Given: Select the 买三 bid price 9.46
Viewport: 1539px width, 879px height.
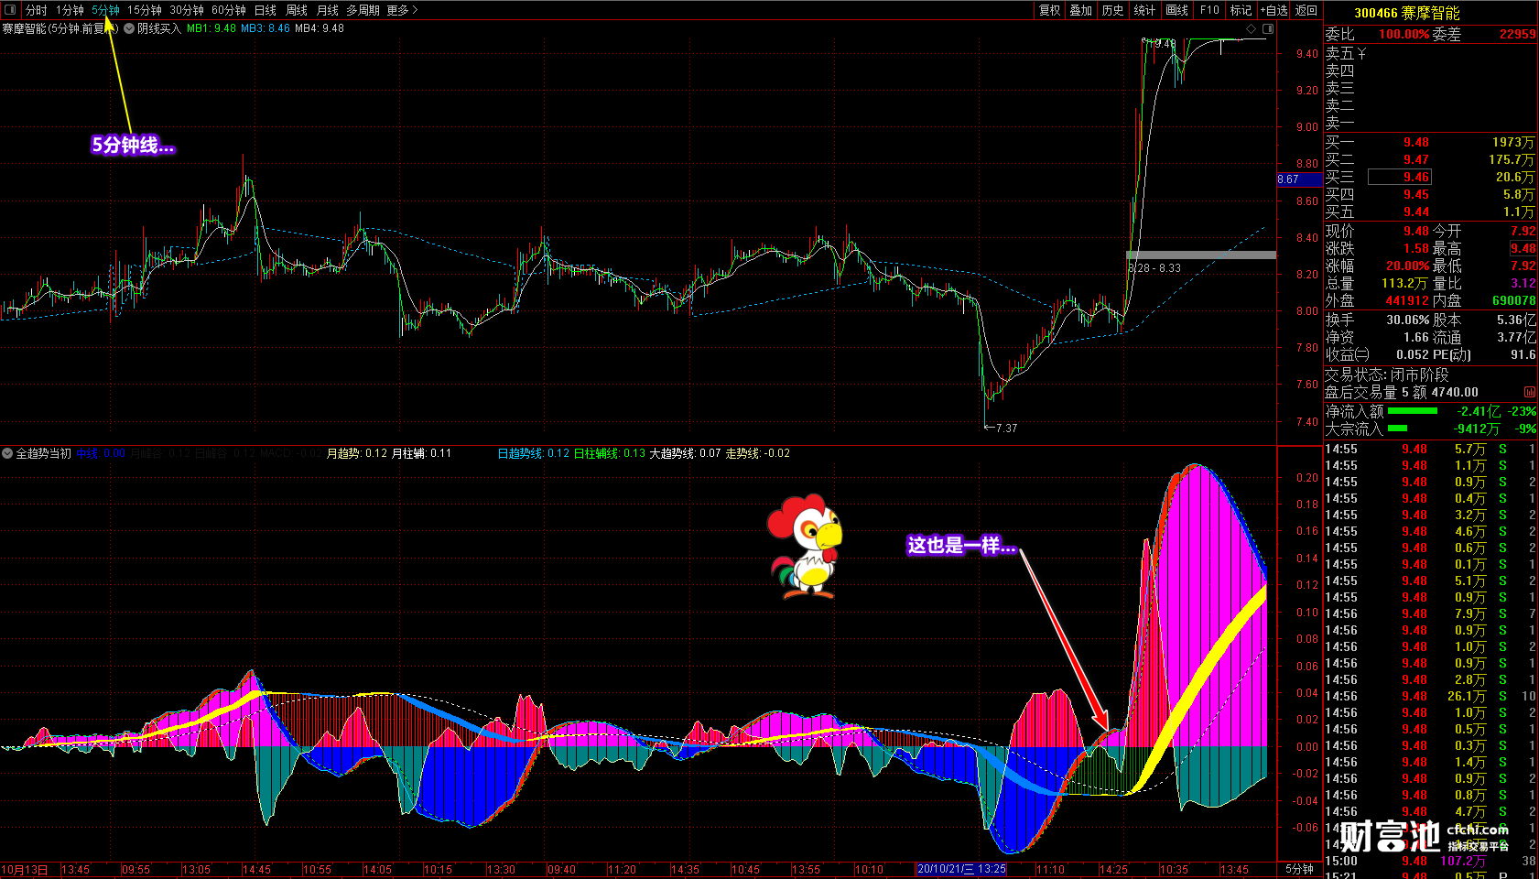Looking at the screenshot, I should click(x=1415, y=177).
